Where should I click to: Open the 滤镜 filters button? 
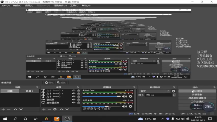(x=61, y=83)
